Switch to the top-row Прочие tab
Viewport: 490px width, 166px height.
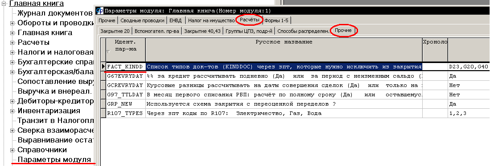point(107,20)
